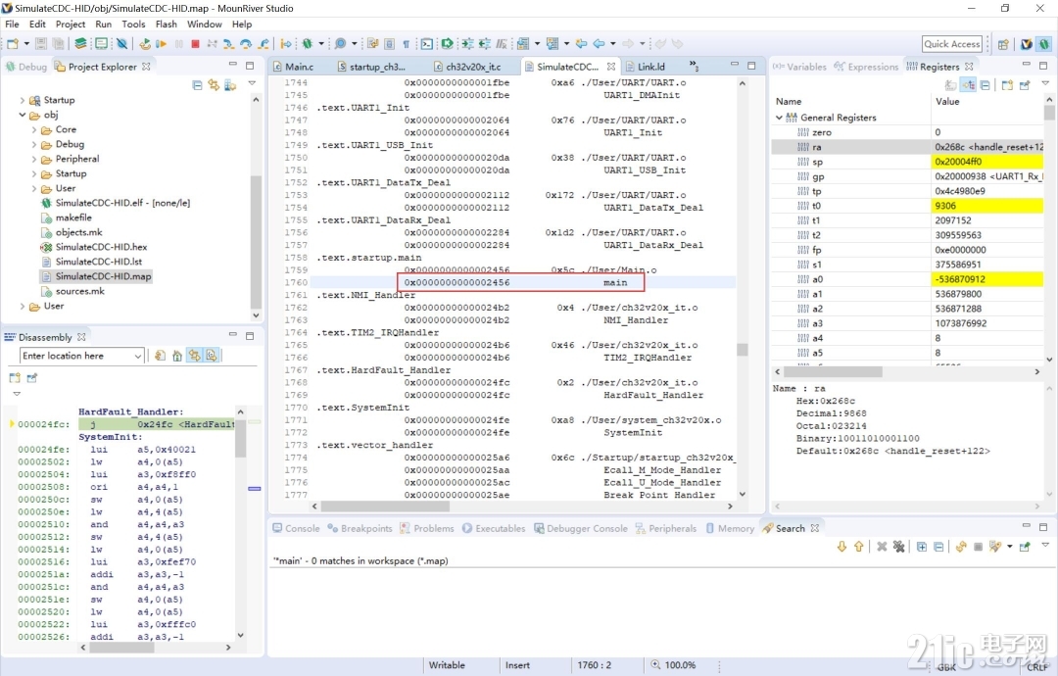Viewport: 1058px width, 676px height.
Task: Pin the Search view
Action: pos(1025,547)
